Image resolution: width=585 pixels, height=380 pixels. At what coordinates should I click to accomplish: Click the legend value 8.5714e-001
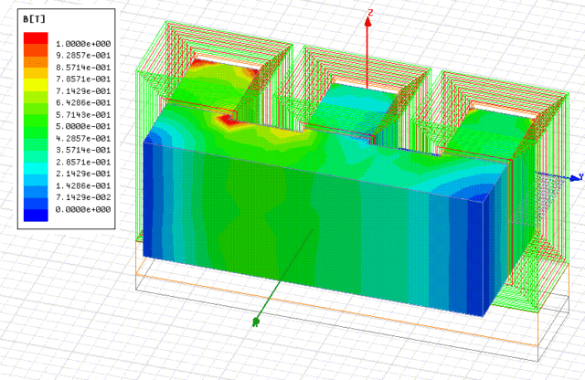tap(83, 68)
